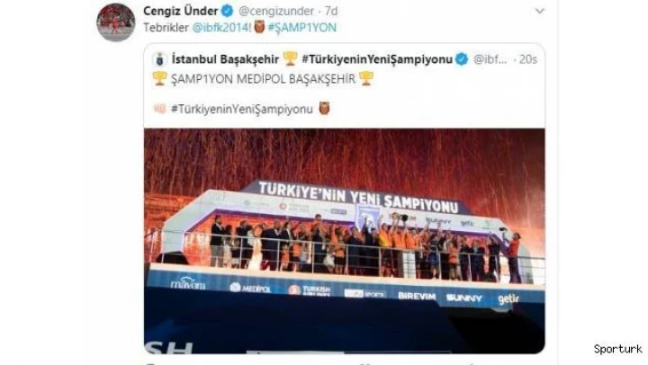
Task: Click the owl emoji after #TürkiyeninYeniŞampiyonu
Action: (x=324, y=109)
